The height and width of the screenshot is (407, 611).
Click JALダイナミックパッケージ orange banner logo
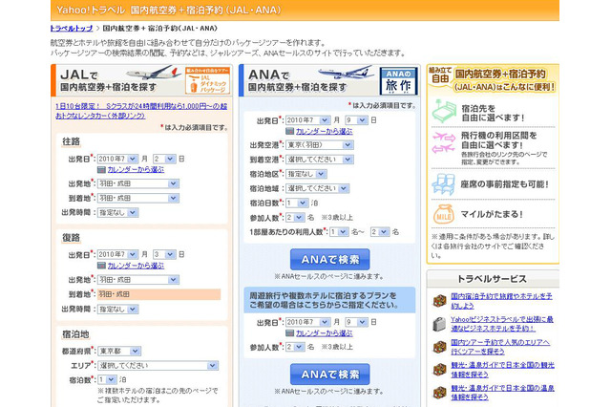208,80
